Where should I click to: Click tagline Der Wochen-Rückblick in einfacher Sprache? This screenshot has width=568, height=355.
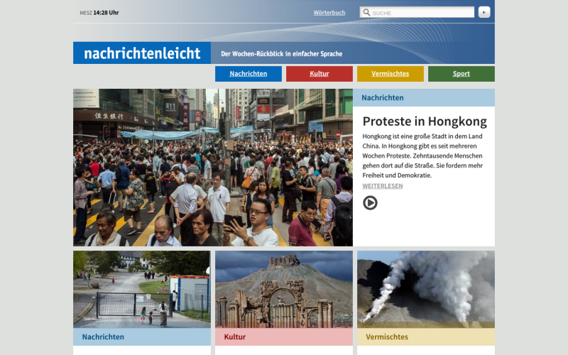[281, 54]
